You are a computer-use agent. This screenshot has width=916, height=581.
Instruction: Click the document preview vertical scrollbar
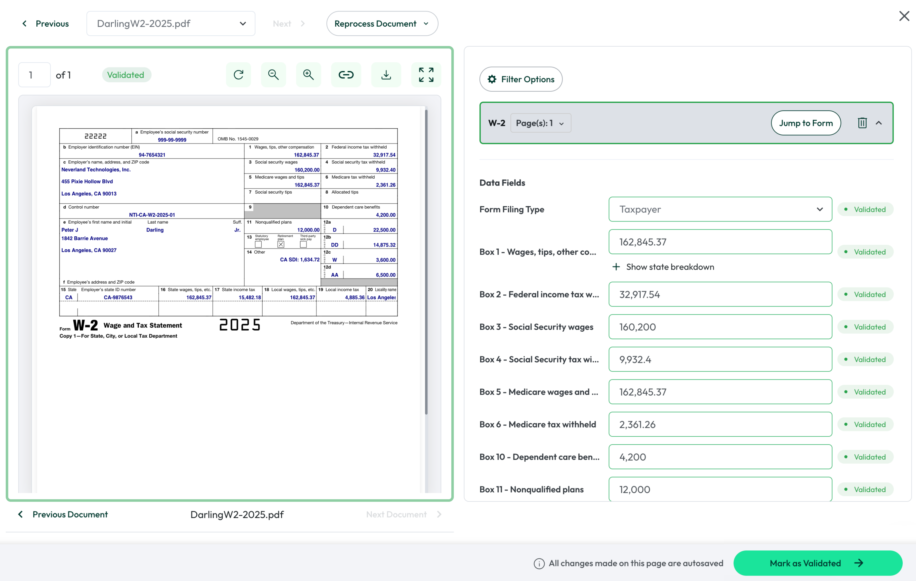pyautogui.click(x=426, y=262)
